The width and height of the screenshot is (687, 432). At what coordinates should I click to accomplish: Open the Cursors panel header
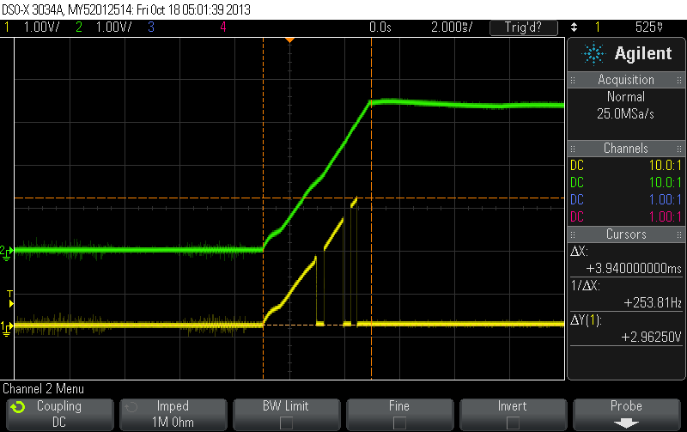(626, 234)
